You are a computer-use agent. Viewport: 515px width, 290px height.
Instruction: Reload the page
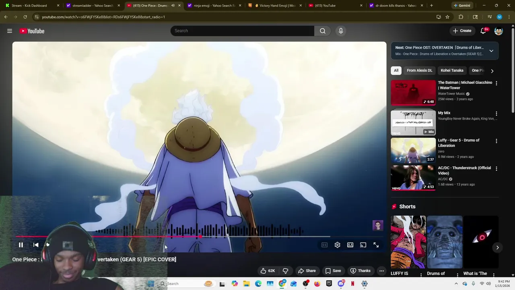point(25,17)
